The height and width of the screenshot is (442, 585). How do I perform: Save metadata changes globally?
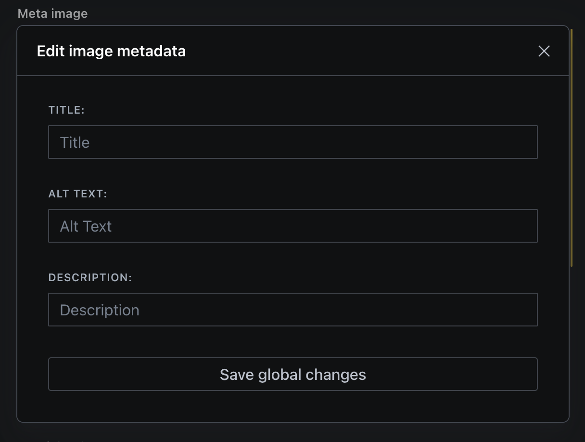click(292, 374)
